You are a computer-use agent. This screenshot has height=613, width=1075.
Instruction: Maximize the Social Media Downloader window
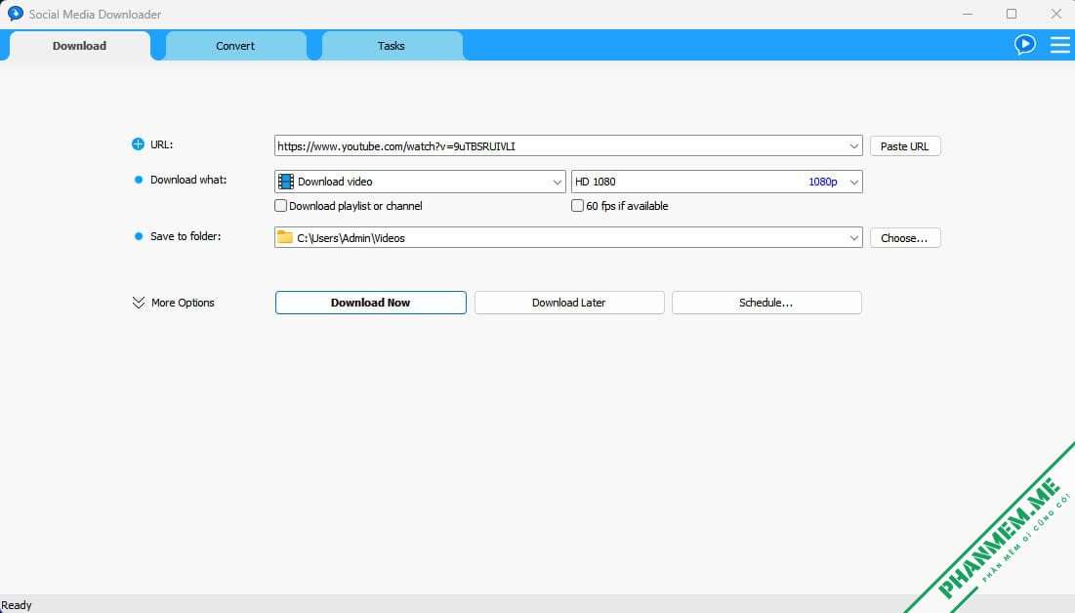coord(1012,14)
